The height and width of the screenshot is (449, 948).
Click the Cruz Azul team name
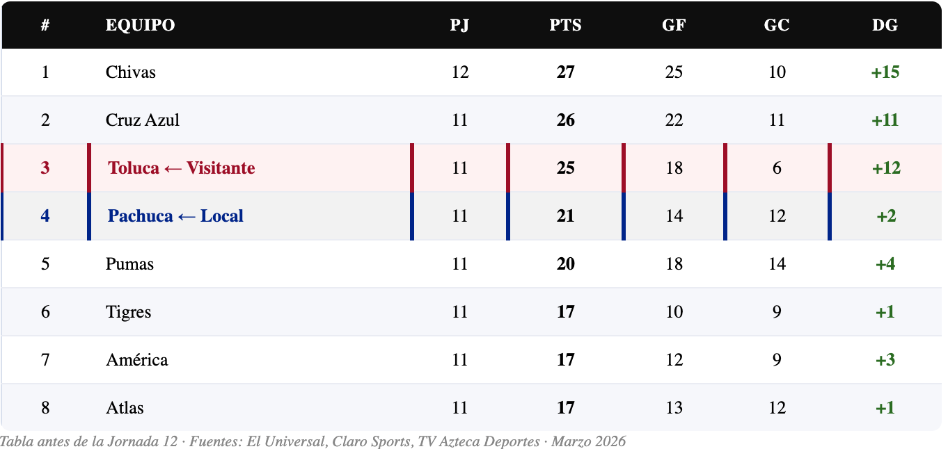coord(143,120)
